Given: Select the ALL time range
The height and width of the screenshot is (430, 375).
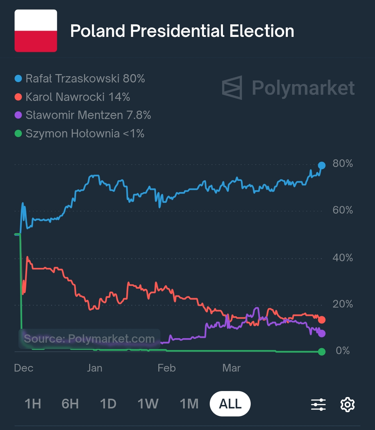Looking at the screenshot, I should (x=230, y=404).
